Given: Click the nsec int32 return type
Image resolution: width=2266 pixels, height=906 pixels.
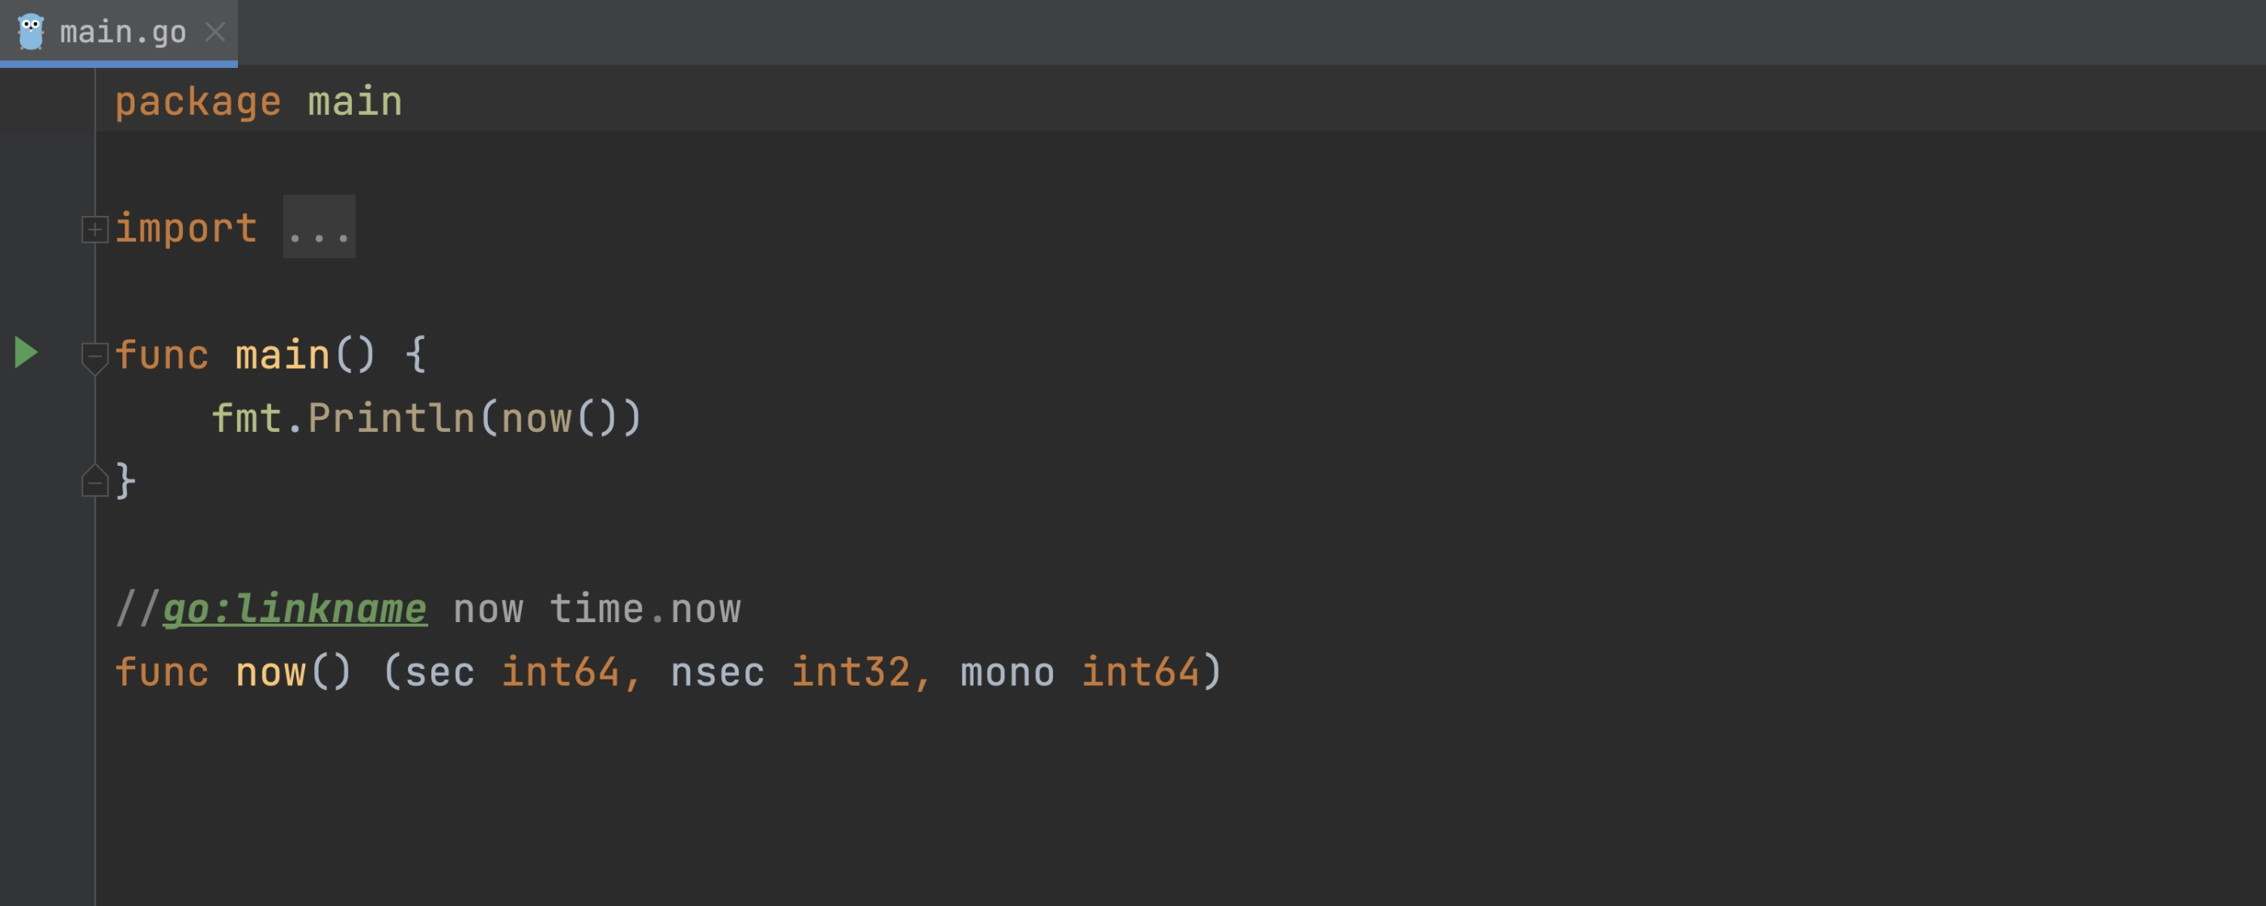Looking at the screenshot, I should coord(850,672).
